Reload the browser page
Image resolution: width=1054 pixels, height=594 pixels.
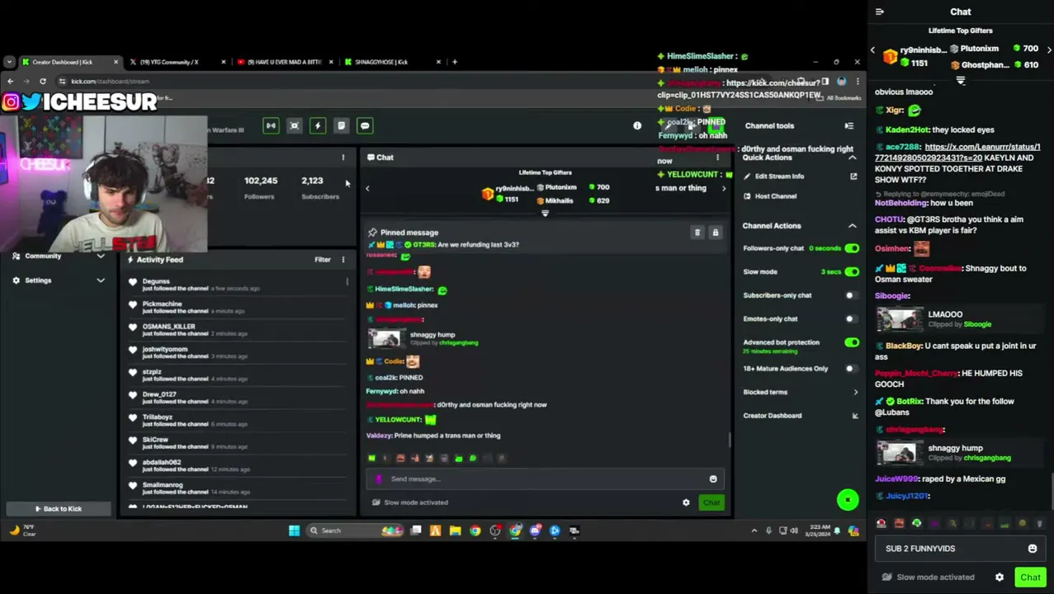coord(43,81)
